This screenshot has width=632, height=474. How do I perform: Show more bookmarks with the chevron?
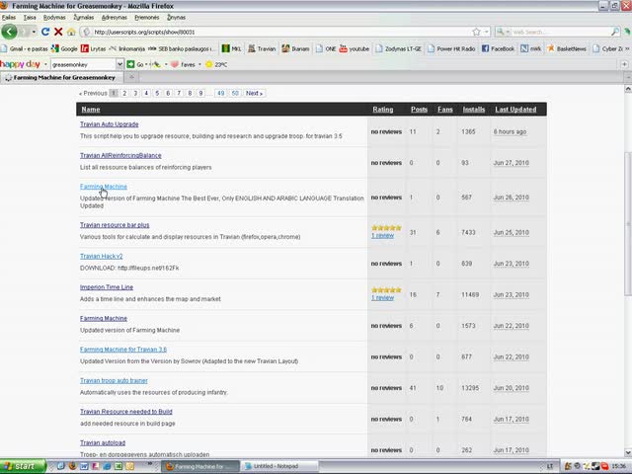tap(627, 48)
